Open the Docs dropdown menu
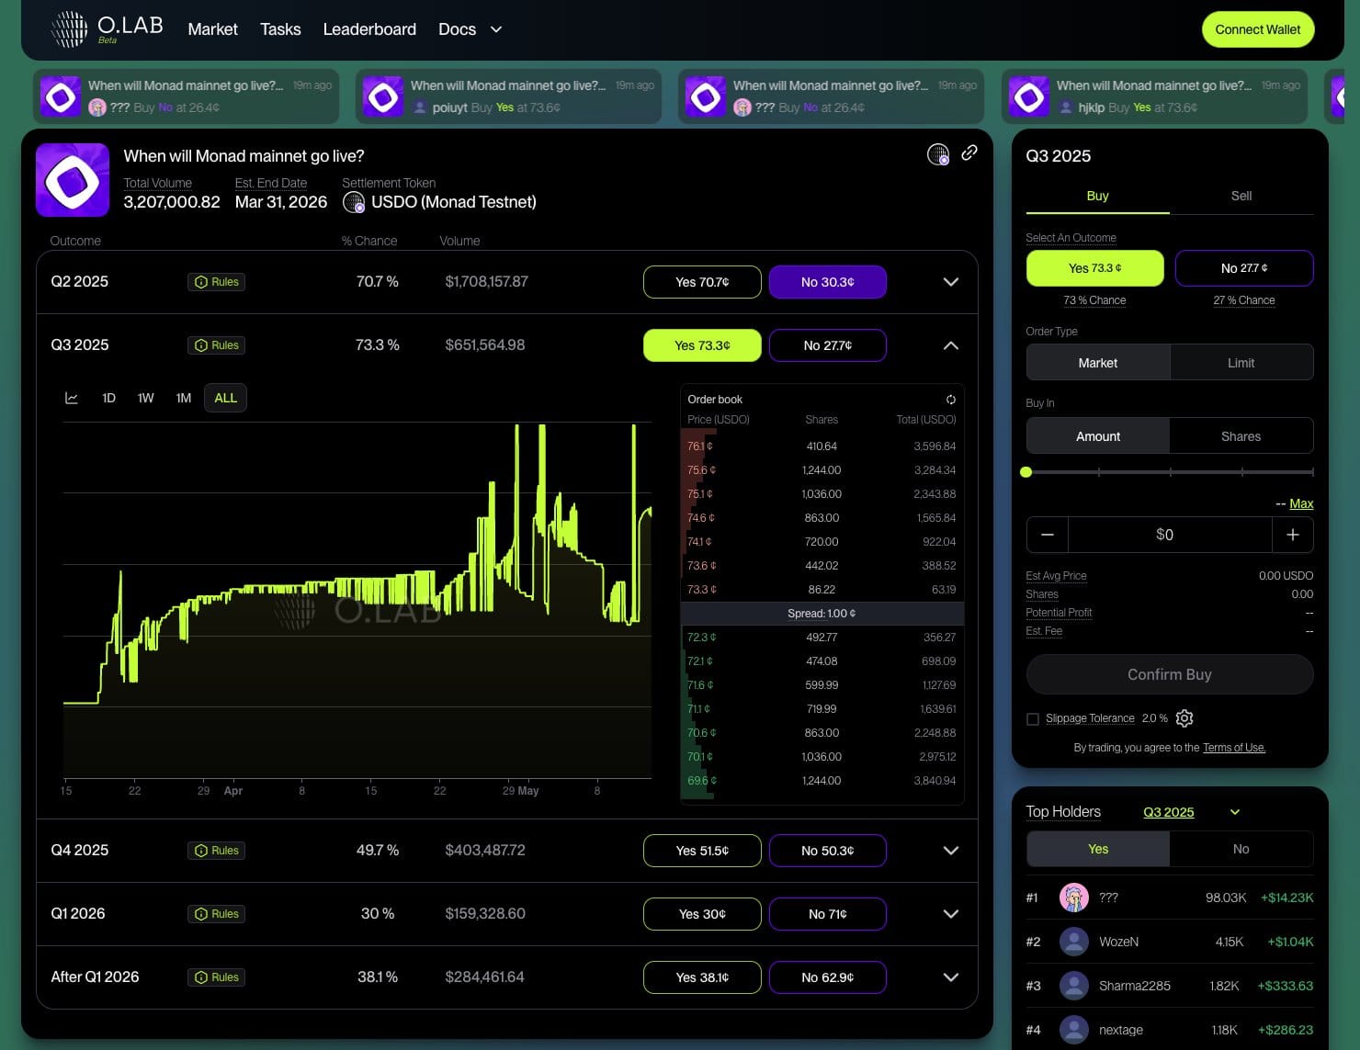 point(470,29)
